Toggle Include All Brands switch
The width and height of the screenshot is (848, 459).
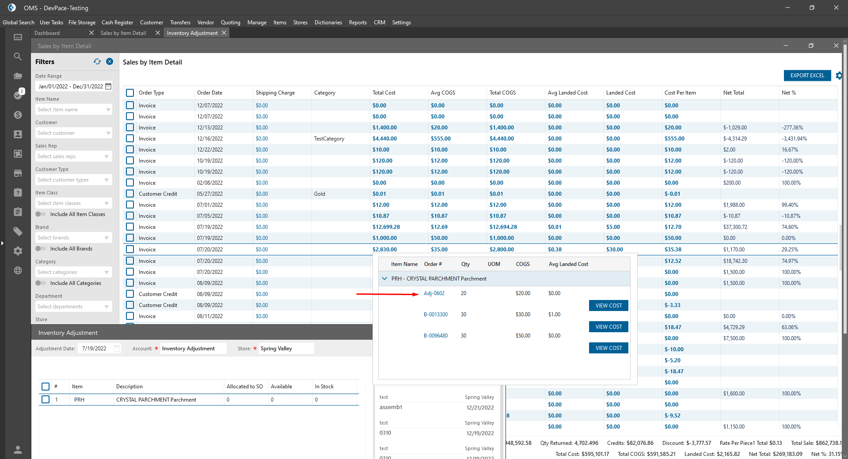[41, 249]
